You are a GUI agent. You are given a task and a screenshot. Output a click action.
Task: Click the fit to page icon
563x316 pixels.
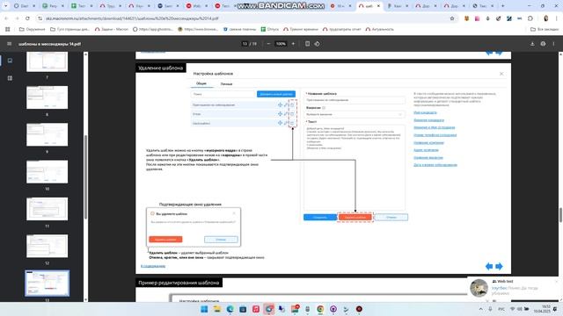(307, 44)
